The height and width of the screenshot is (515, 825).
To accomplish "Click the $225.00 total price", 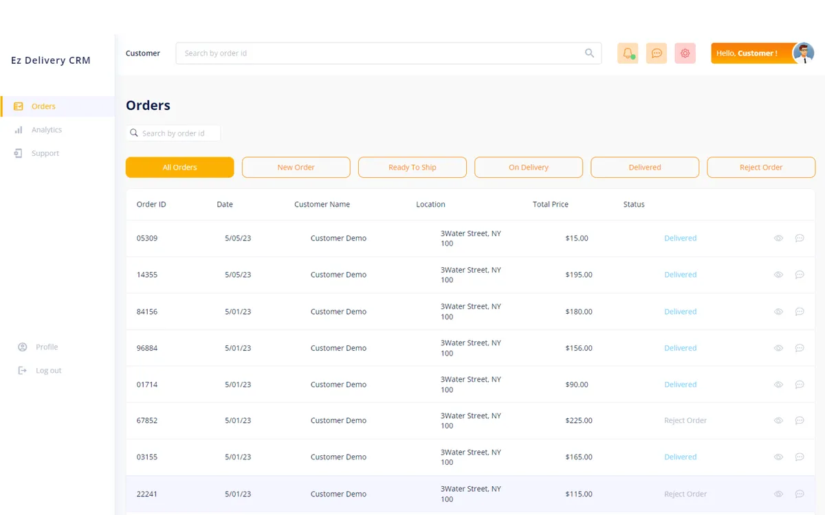I will [x=579, y=420].
